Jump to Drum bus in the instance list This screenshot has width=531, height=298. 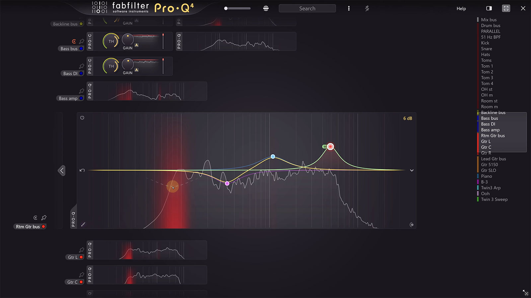tap(491, 25)
